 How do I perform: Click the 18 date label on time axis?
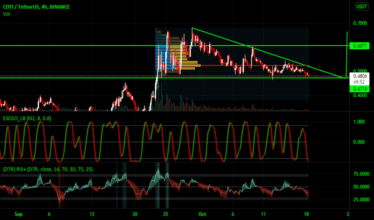click(x=307, y=214)
